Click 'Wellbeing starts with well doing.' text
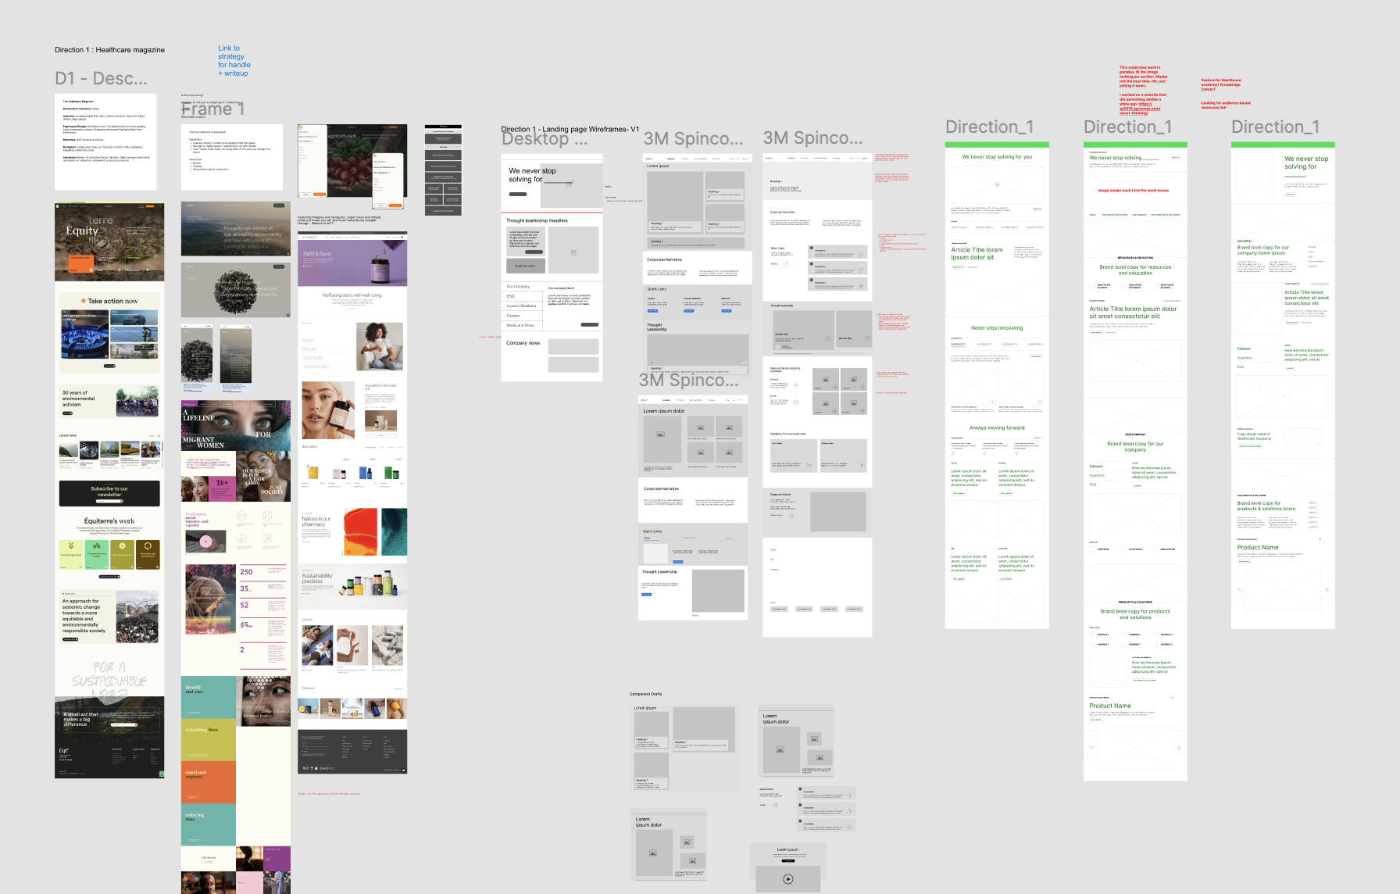1400x894 pixels. coord(352,295)
